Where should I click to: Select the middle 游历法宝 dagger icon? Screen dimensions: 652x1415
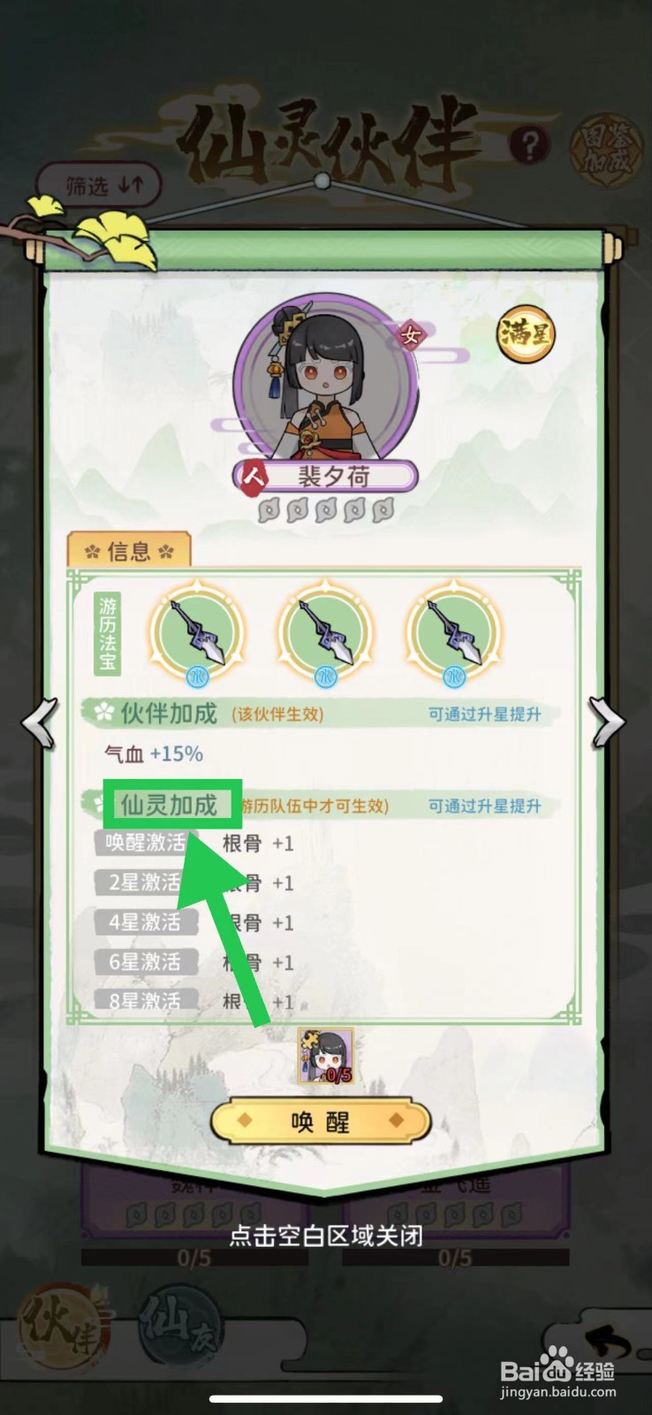pyautogui.click(x=326, y=633)
